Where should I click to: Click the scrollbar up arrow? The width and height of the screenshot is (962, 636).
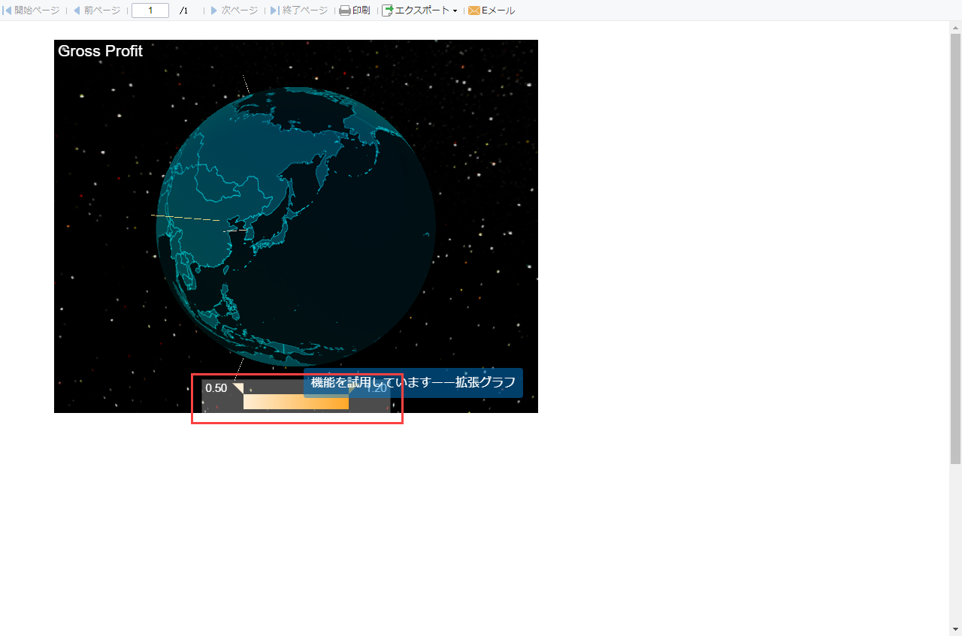coord(955,27)
